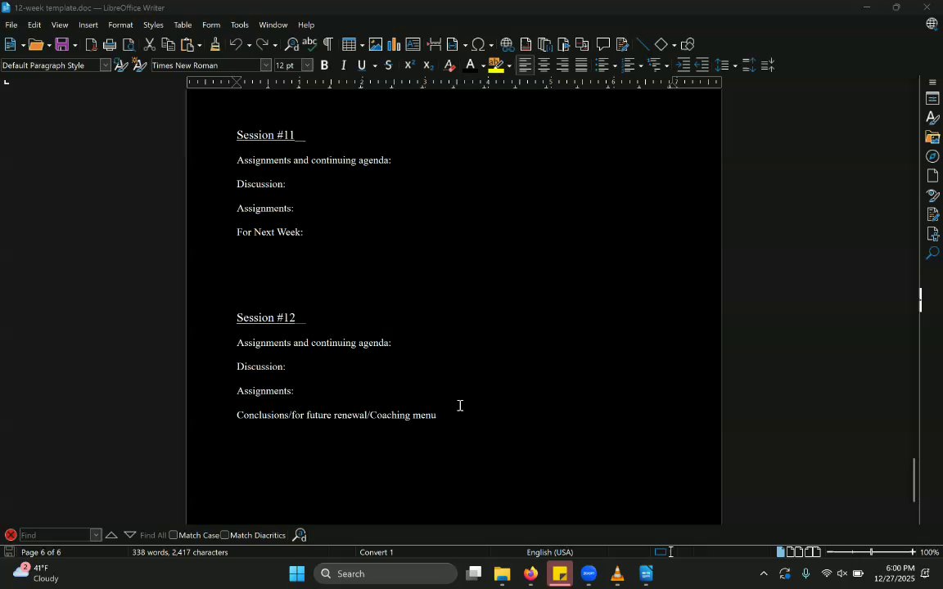Open the font name dropdown
The width and height of the screenshot is (943, 589).
266,65
